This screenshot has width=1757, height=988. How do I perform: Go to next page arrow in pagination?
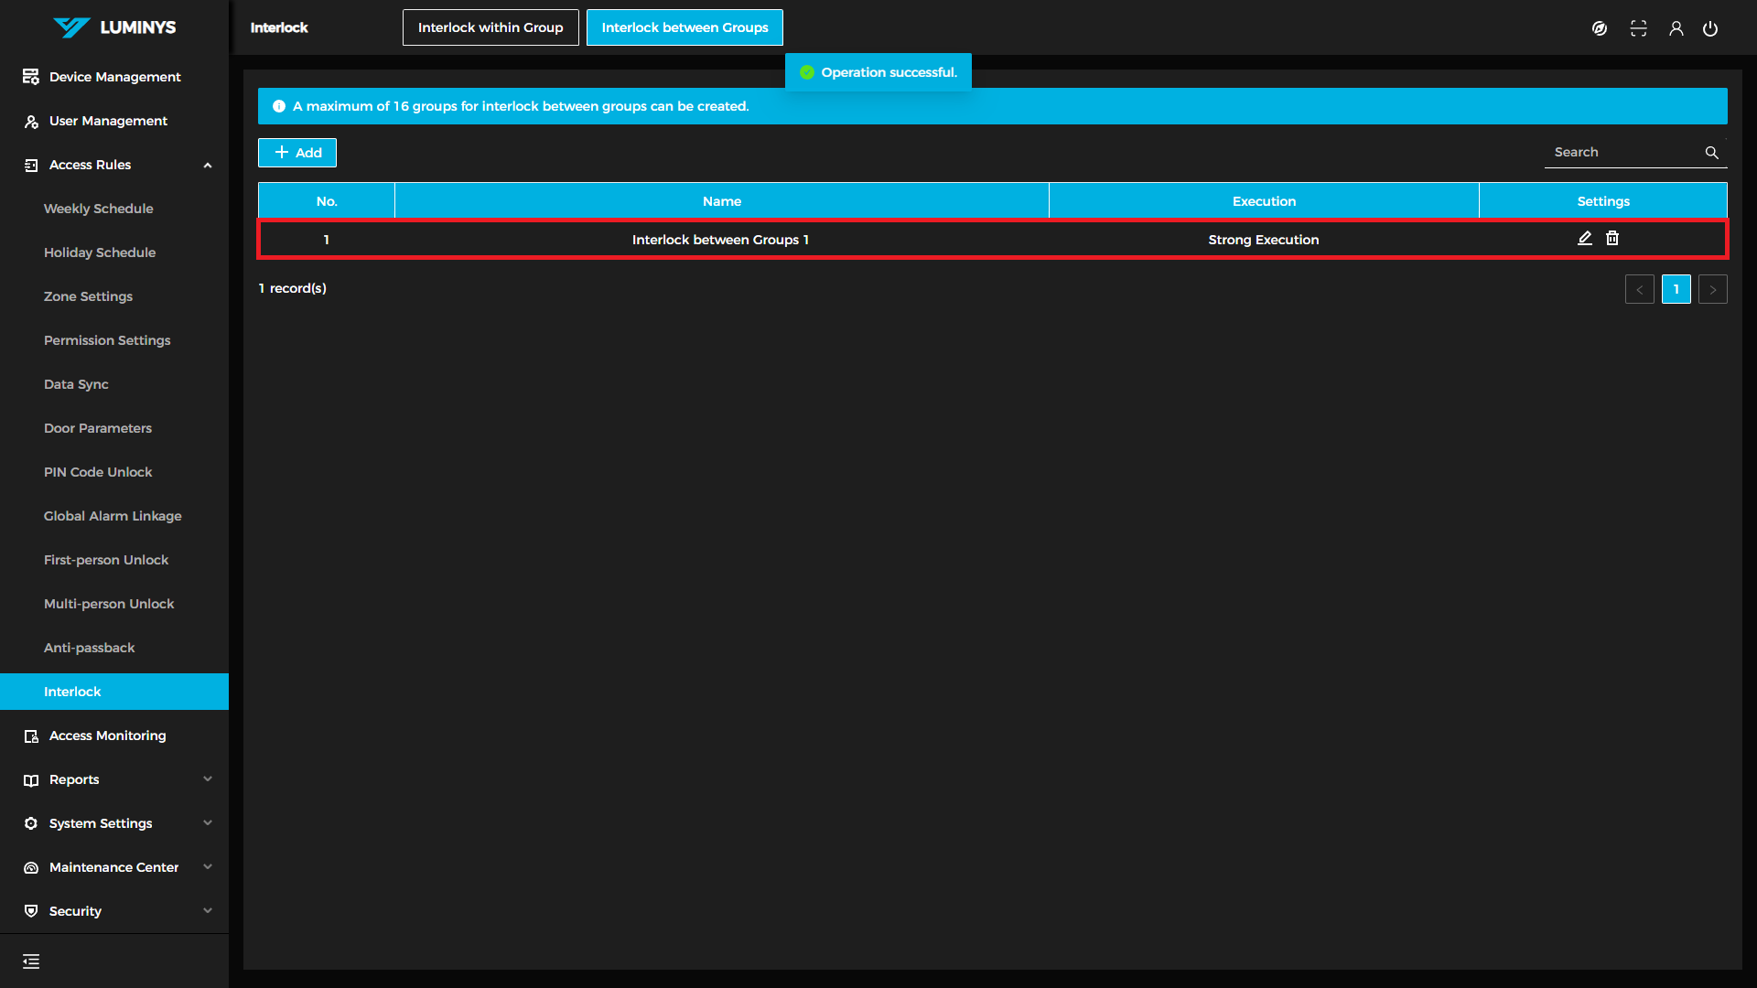(x=1712, y=289)
